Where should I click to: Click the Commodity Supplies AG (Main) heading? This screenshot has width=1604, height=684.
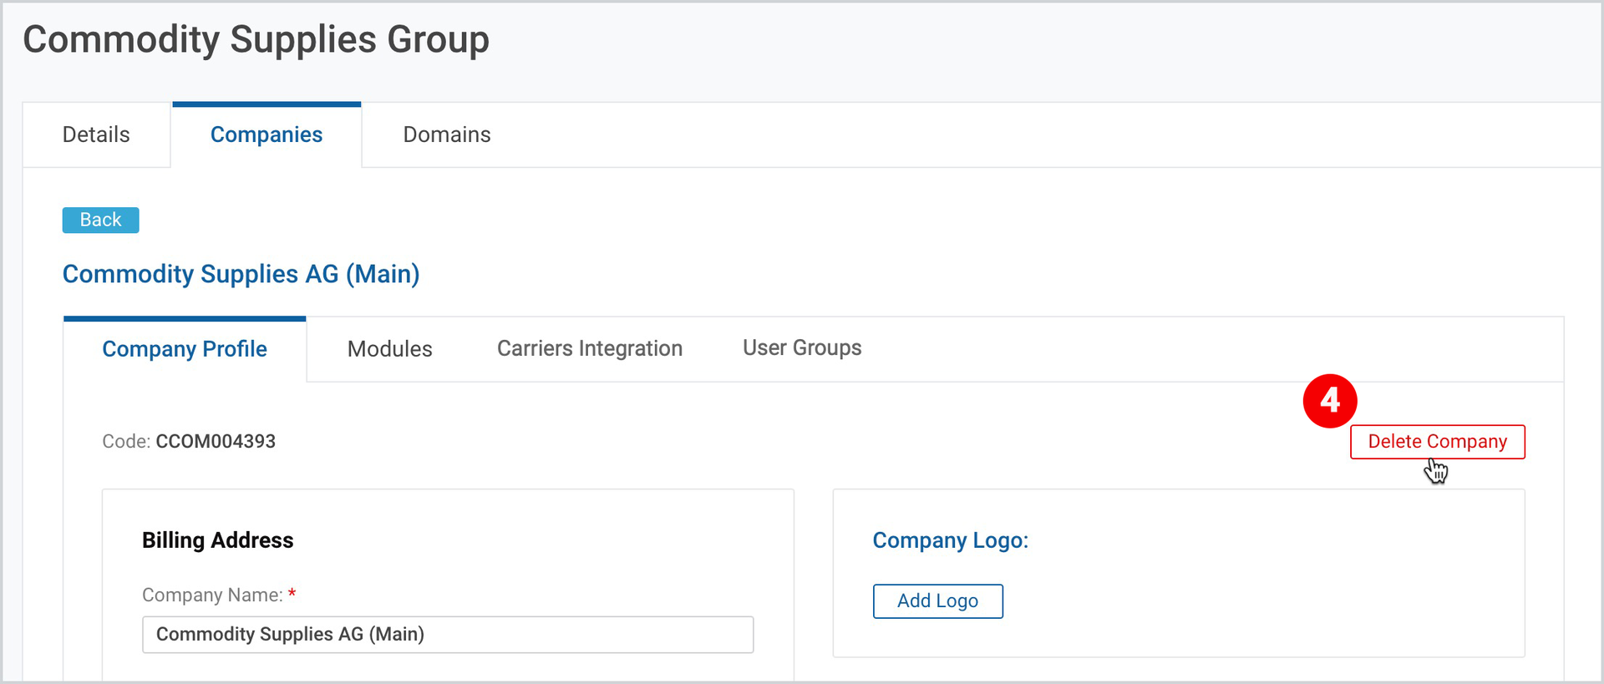click(241, 274)
